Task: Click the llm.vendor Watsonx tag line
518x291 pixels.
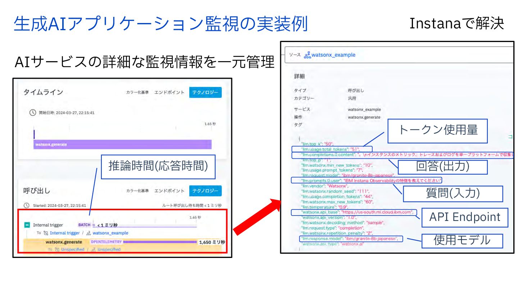Action: pyautogui.click(x=325, y=186)
